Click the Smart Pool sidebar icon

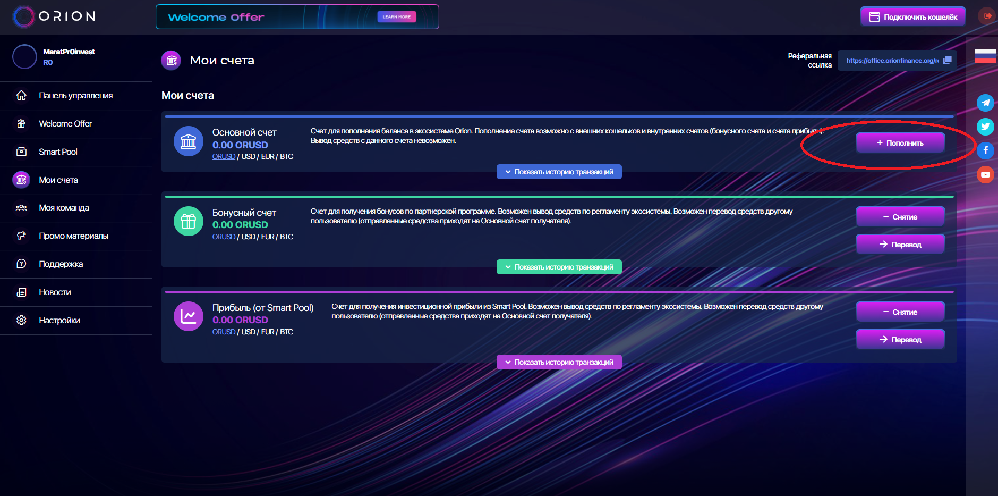pos(21,152)
